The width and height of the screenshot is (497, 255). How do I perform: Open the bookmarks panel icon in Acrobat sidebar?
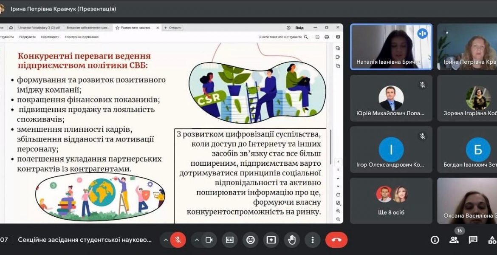(338, 57)
